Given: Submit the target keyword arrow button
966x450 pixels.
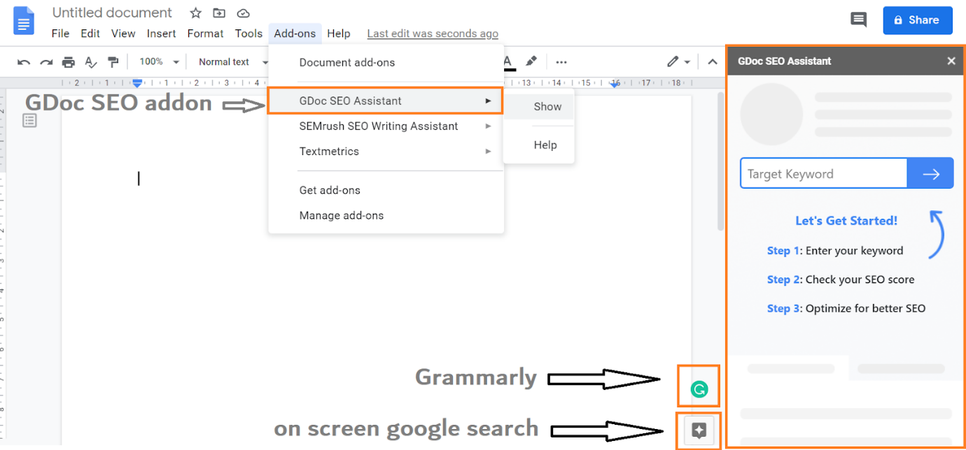Looking at the screenshot, I should 930,173.
